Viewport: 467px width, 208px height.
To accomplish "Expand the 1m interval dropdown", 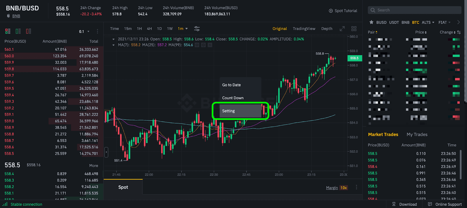I will pos(183,29).
